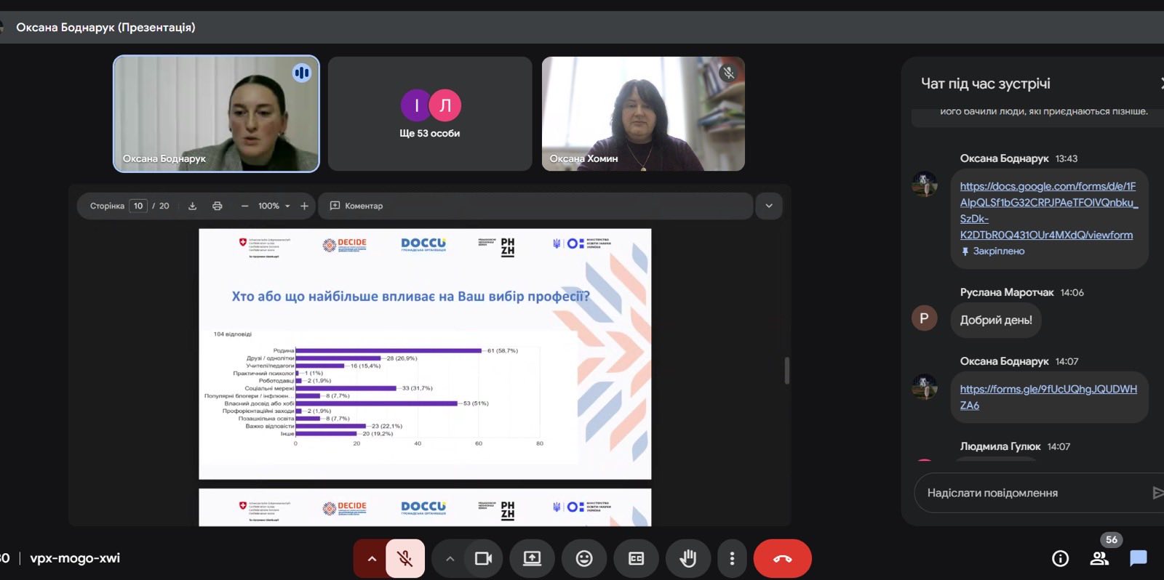
Task: Expand audio settings next to microphone
Action: tap(372, 558)
